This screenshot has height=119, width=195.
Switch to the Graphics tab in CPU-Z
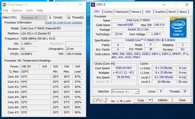coord(160,12)
